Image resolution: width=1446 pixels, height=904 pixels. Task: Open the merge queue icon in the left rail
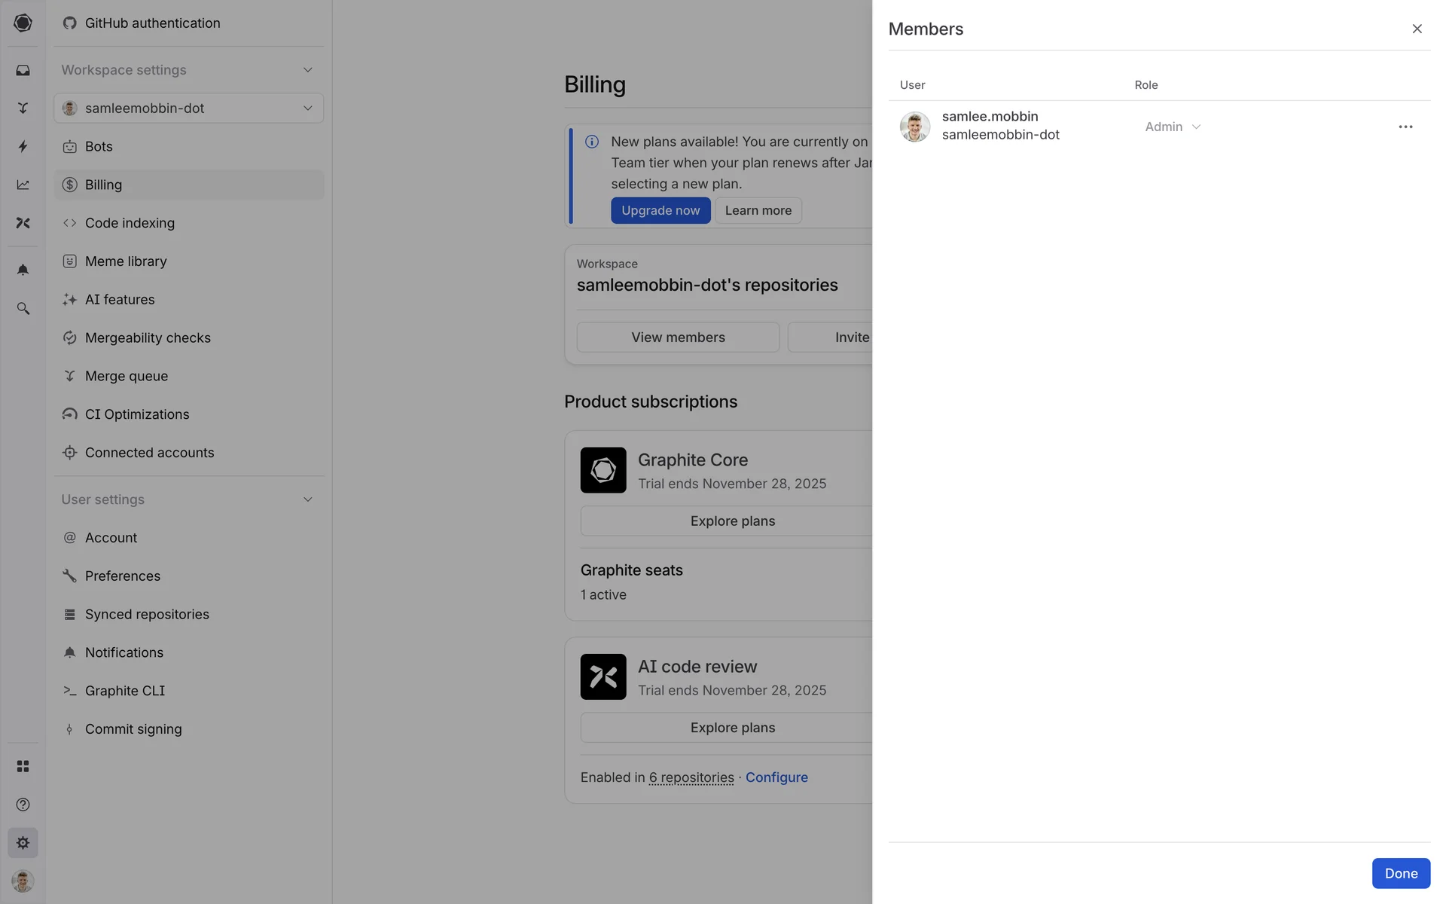tap(23, 108)
